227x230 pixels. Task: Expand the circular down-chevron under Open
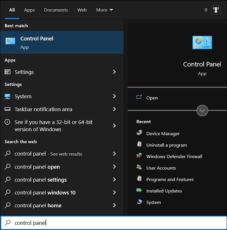pyautogui.click(x=202, y=111)
